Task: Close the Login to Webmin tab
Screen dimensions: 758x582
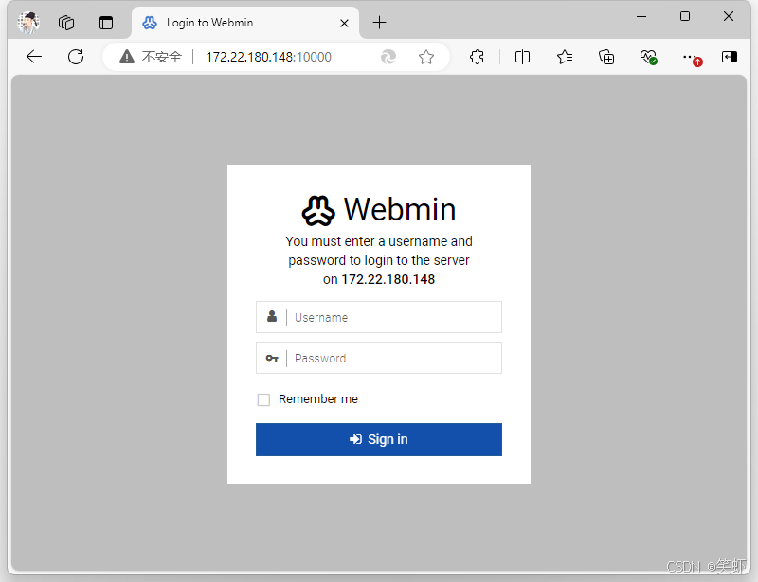Action: point(344,23)
